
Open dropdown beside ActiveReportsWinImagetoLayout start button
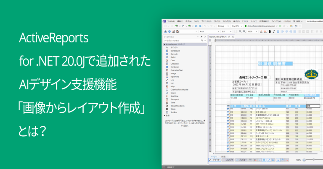[277, 26]
